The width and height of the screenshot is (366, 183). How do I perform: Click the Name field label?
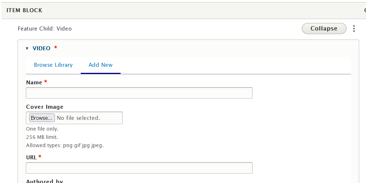coord(34,83)
